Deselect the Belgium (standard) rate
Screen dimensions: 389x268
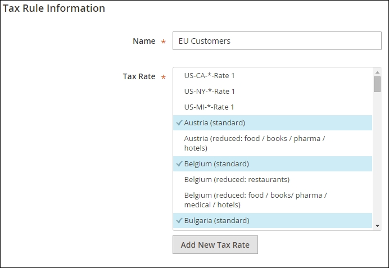[216, 164]
